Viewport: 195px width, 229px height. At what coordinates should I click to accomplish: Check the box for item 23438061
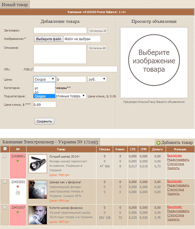pos(5,156)
